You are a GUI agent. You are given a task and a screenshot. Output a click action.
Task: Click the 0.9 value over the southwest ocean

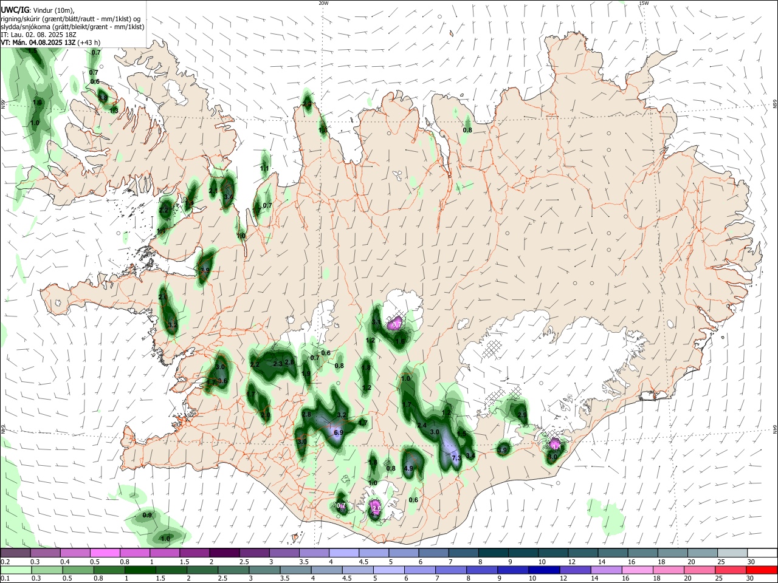(147, 515)
